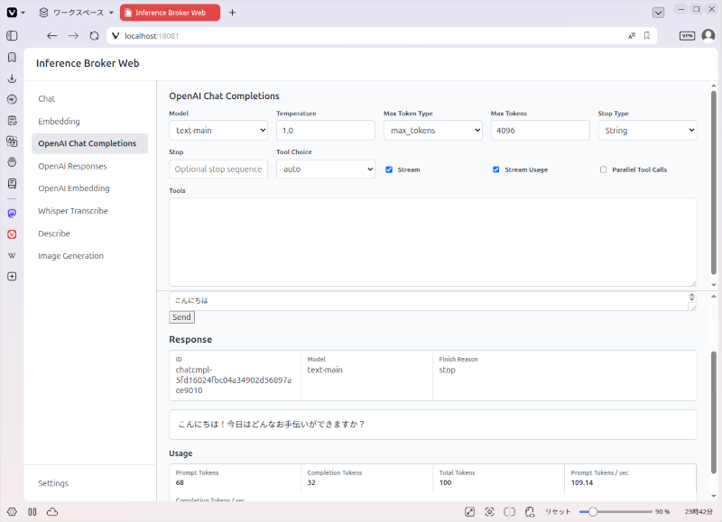
Task: Click the translate page icon in address bar
Action: click(632, 36)
